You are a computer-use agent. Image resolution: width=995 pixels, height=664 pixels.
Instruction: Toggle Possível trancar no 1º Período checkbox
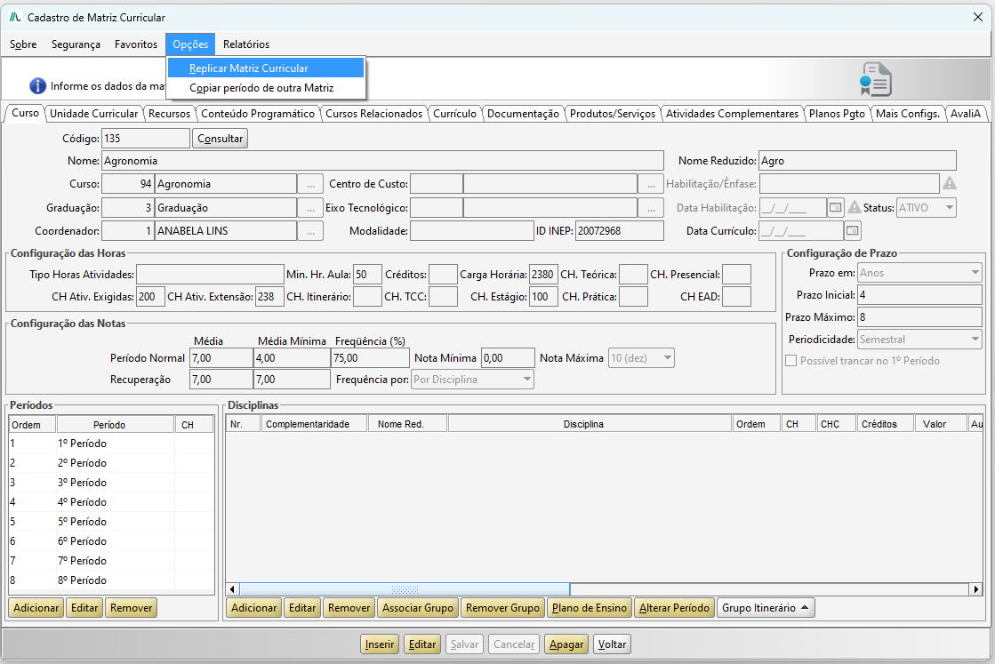[x=790, y=361]
